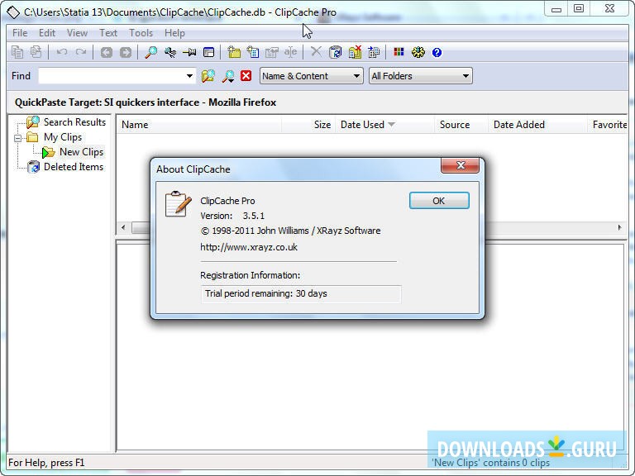This screenshot has height=476, width=635.
Task: Click the colored squares icon
Action: tap(399, 52)
